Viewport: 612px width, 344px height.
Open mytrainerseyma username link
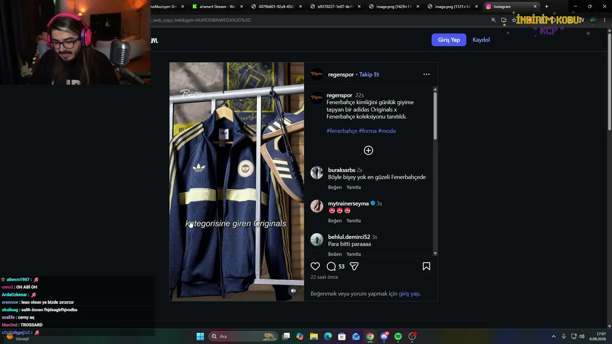point(348,204)
